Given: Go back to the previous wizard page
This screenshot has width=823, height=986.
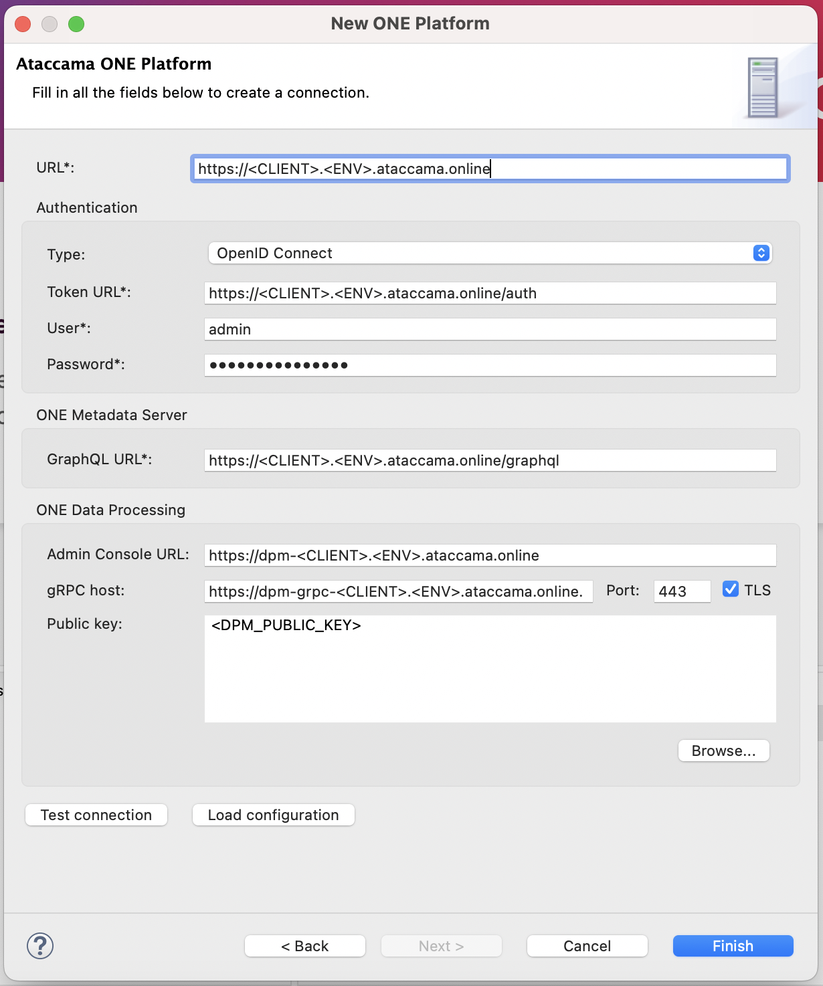Looking at the screenshot, I should (304, 946).
